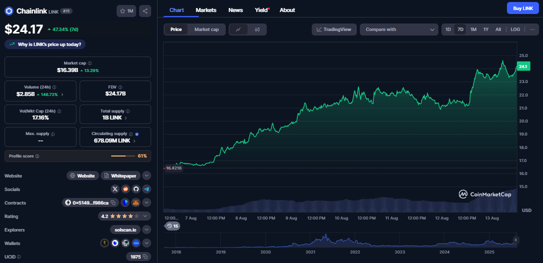Switch to the News tab
This screenshot has height=263, width=543.
pos(236,10)
